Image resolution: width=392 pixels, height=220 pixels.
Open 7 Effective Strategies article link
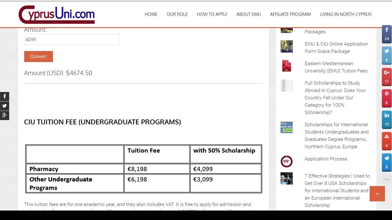point(337,190)
